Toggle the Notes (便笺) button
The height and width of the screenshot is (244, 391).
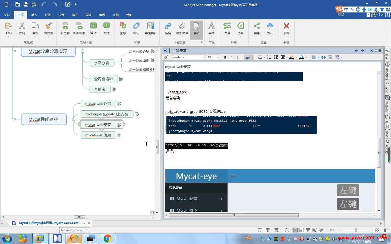pos(196,29)
